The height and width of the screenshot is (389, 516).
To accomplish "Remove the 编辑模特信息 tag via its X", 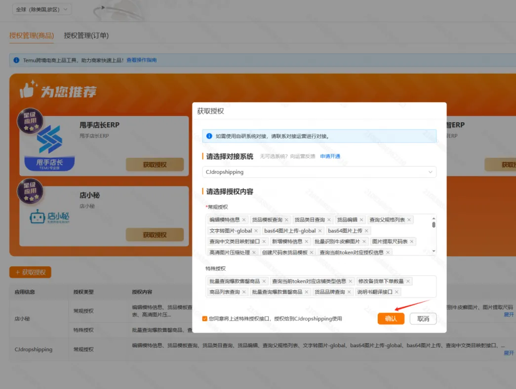I will point(244,220).
